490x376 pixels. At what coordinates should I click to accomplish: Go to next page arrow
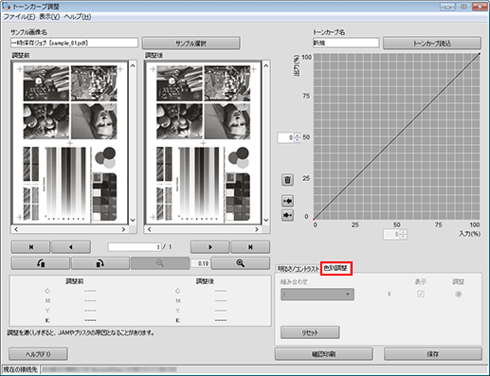pyautogui.click(x=210, y=247)
